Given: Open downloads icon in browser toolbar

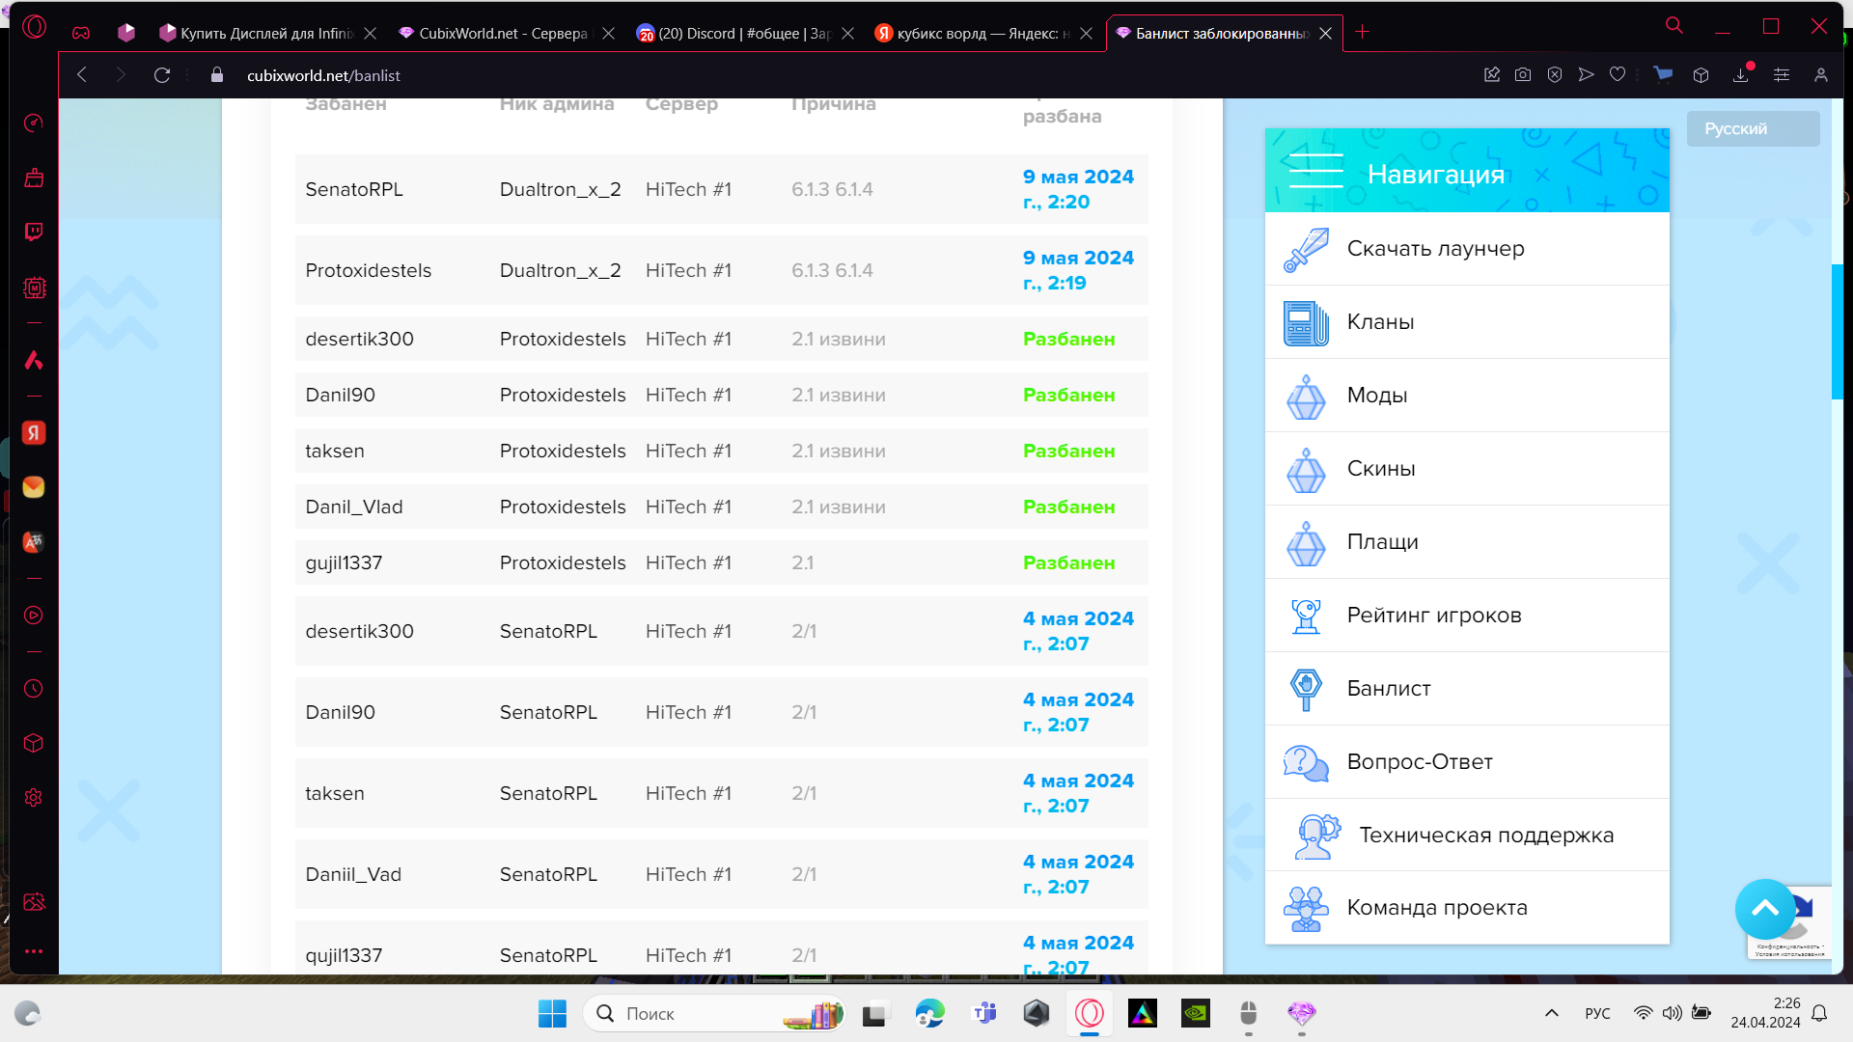Looking at the screenshot, I should coord(1741,74).
